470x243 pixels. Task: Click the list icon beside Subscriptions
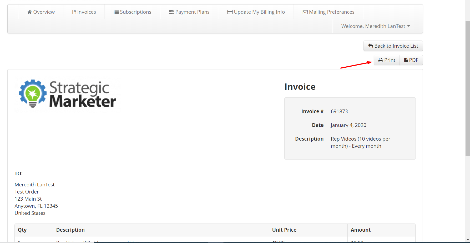[x=116, y=12]
